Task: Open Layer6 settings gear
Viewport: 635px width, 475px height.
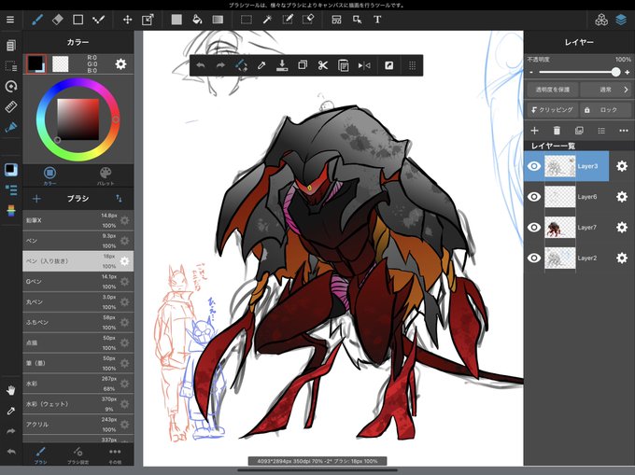Action: pos(622,197)
